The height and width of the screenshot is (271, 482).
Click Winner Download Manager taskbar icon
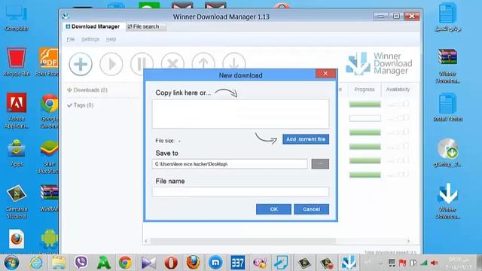349,263
